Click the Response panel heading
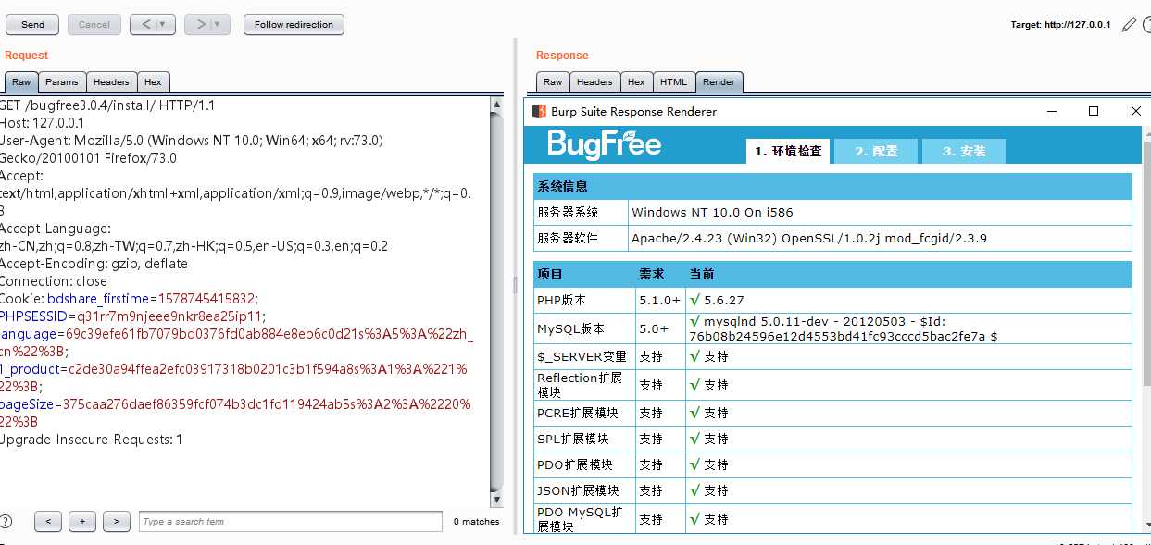Viewport: 1151px width, 545px height. click(562, 56)
